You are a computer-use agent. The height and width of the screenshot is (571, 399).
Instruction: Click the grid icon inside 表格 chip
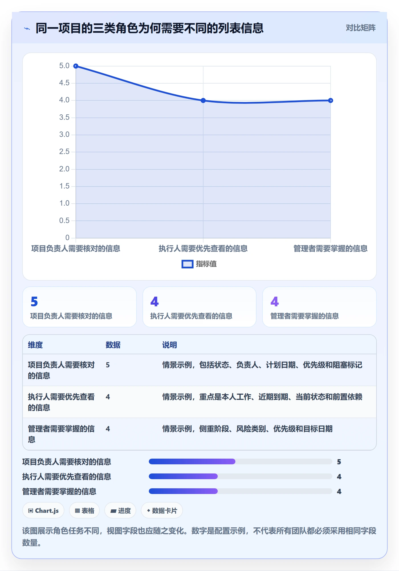coord(78,511)
